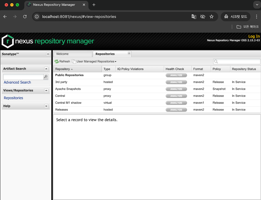
Task: Bookmark this page with star icon
Action: pos(211,16)
